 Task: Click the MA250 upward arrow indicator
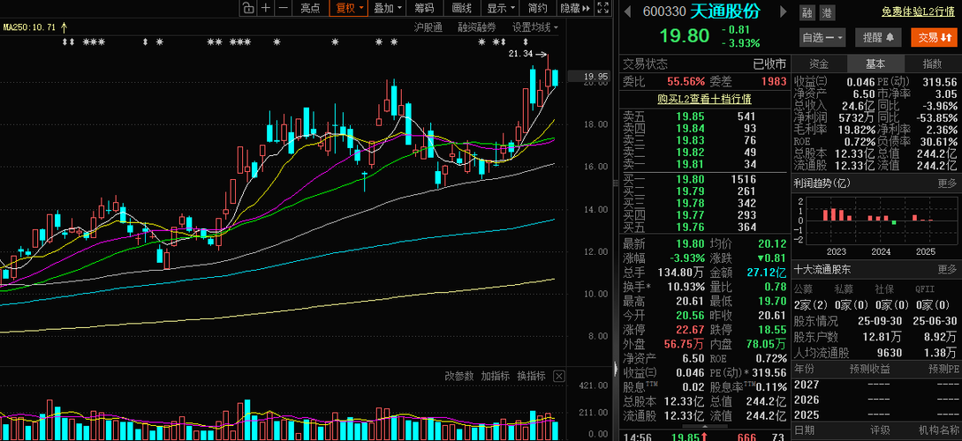(x=64, y=27)
